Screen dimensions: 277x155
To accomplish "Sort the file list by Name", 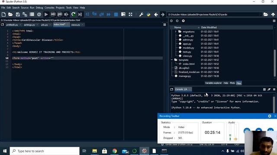I will pos(177,28).
